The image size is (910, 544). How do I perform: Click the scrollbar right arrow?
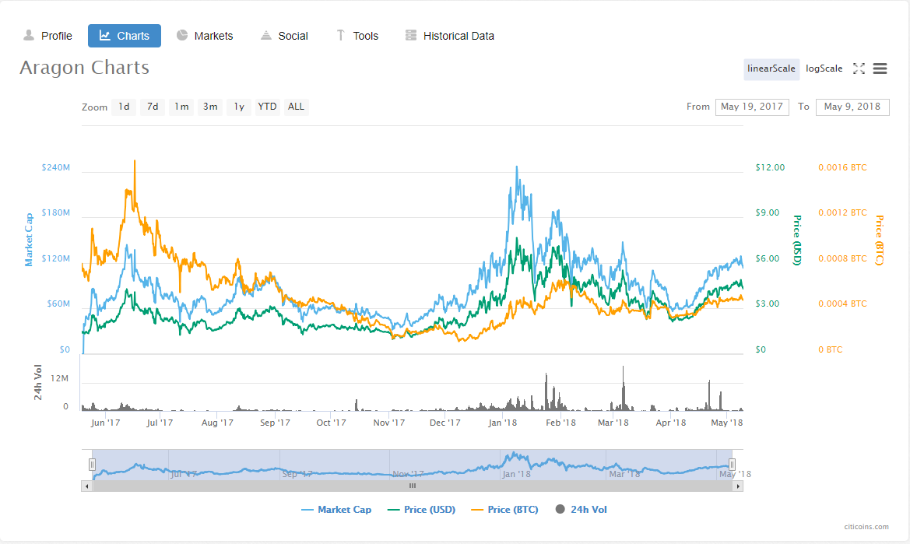pyautogui.click(x=738, y=486)
